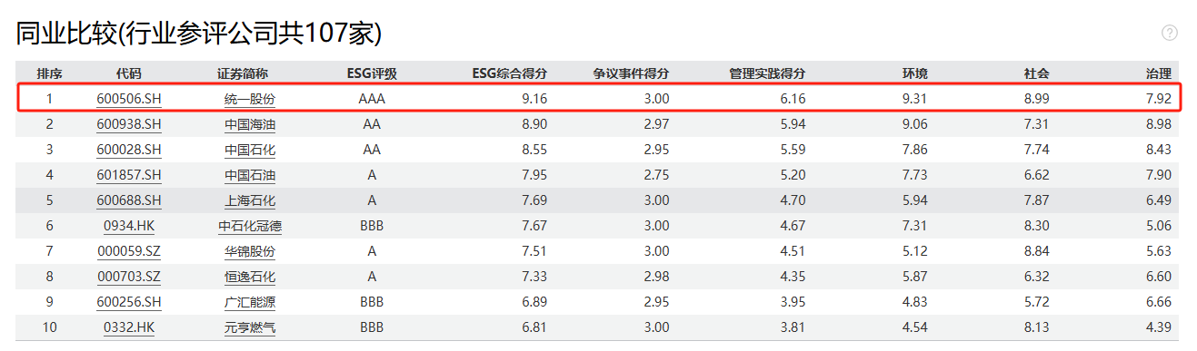1197x351 pixels.
Task: Open the 元亨燃气 company link
Action: (250, 327)
